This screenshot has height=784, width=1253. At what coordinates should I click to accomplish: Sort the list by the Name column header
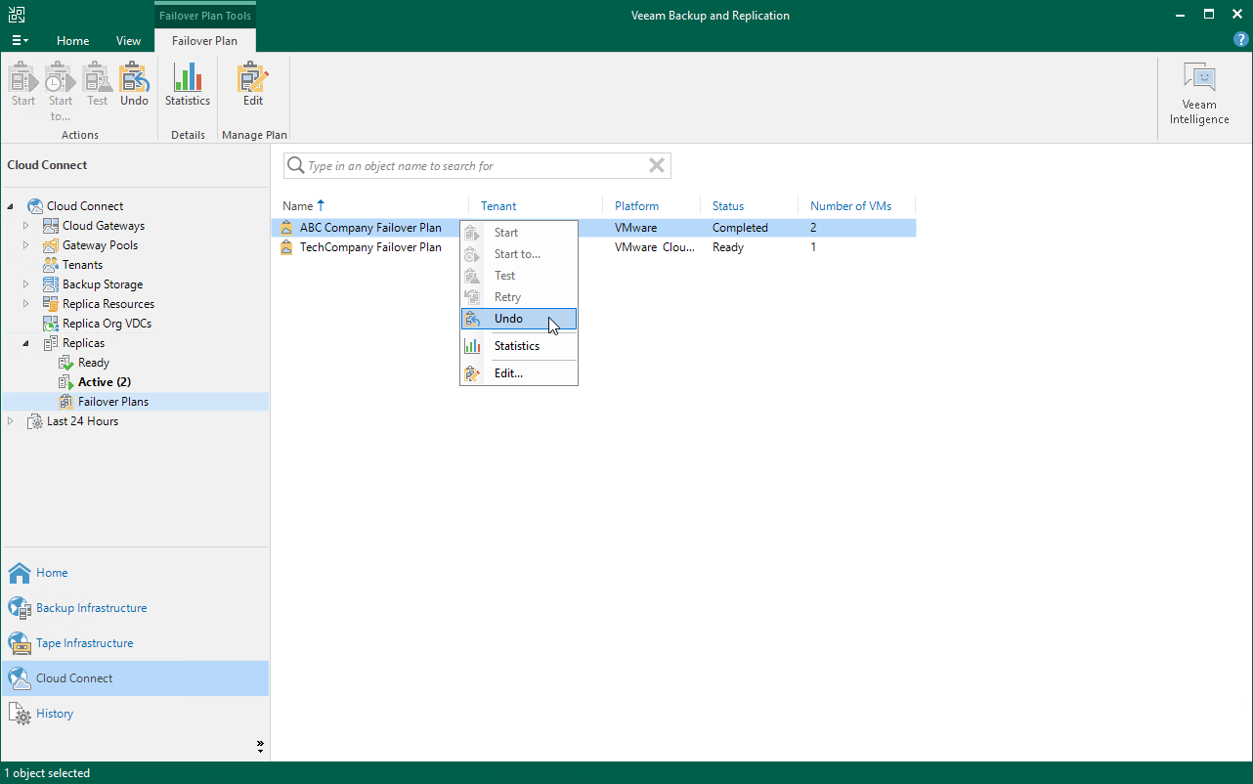tap(298, 205)
